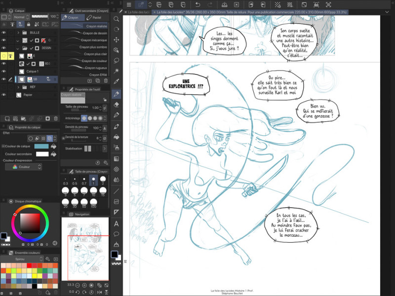Expand the RÉF layer folder
Viewport: 395px width, 296px height.
18,87
